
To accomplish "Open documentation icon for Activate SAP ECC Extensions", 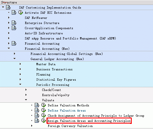I will point(14,13).
